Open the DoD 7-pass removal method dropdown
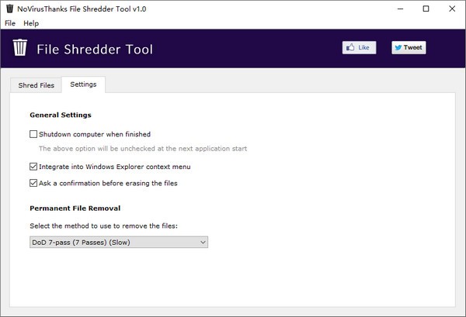Image resolution: width=466 pixels, height=317 pixels. (x=119, y=243)
